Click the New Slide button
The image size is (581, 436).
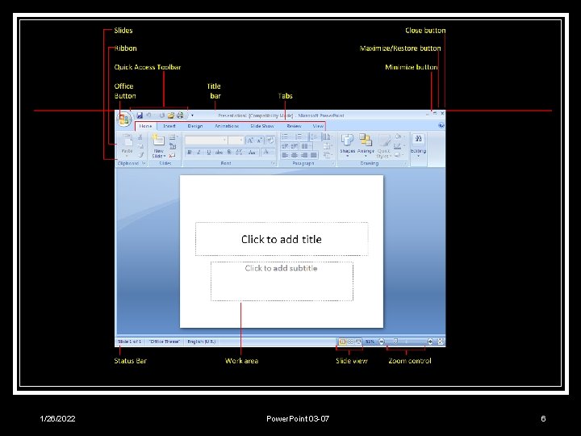[x=159, y=146]
